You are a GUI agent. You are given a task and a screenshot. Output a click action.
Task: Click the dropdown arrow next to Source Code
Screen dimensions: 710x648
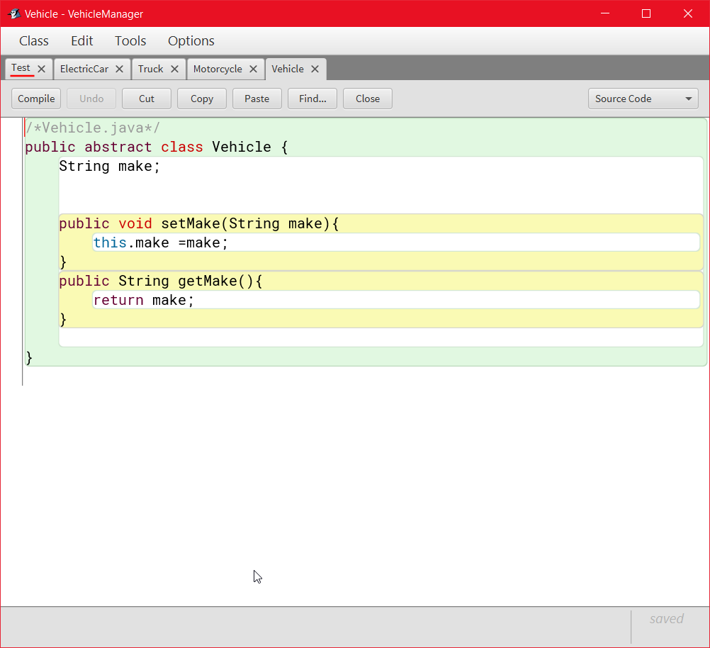pyautogui.click(x=687, y=99)
